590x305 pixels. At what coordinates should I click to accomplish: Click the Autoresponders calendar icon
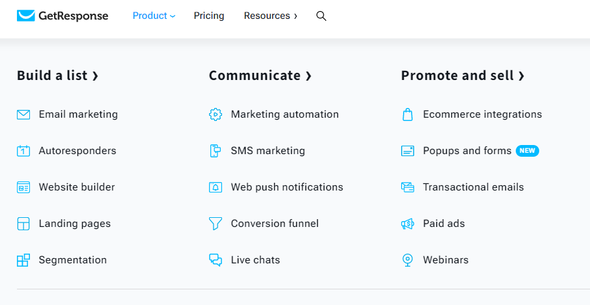tap(23, 151)
